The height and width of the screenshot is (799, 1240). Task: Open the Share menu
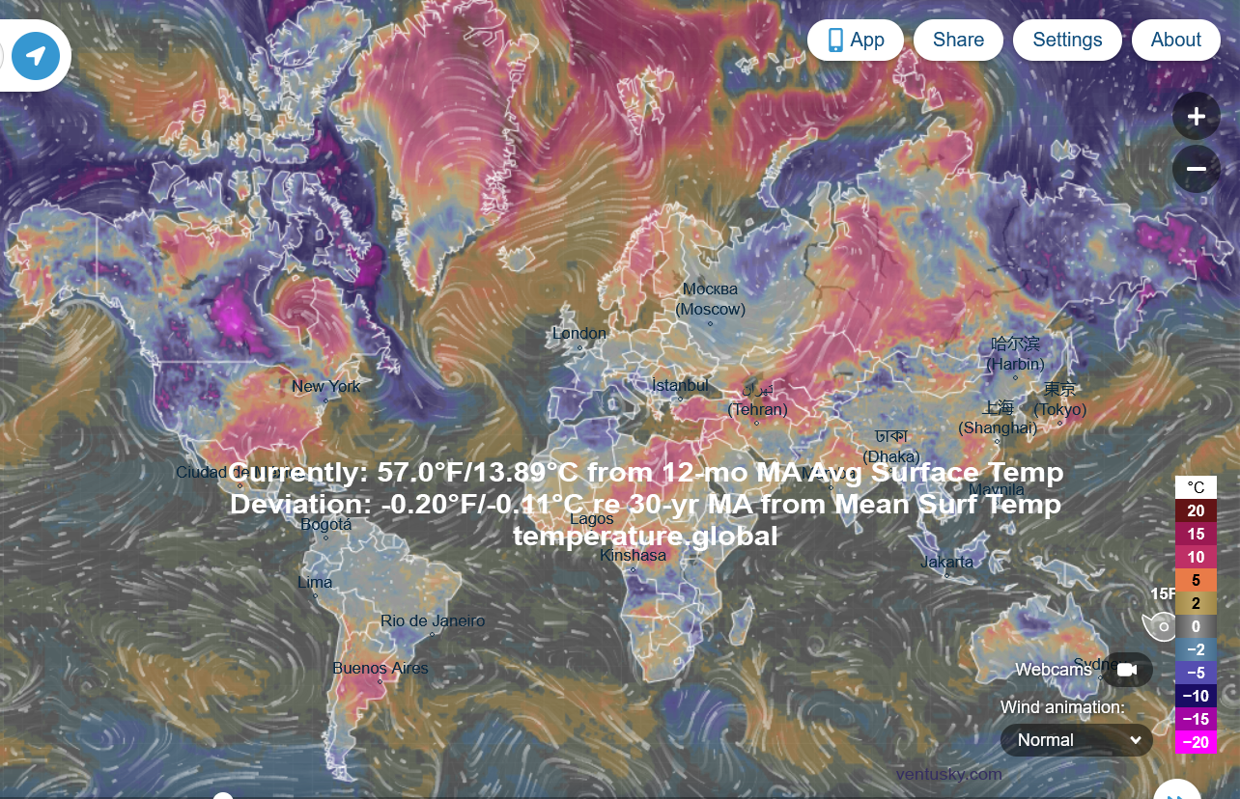[958, 40]
